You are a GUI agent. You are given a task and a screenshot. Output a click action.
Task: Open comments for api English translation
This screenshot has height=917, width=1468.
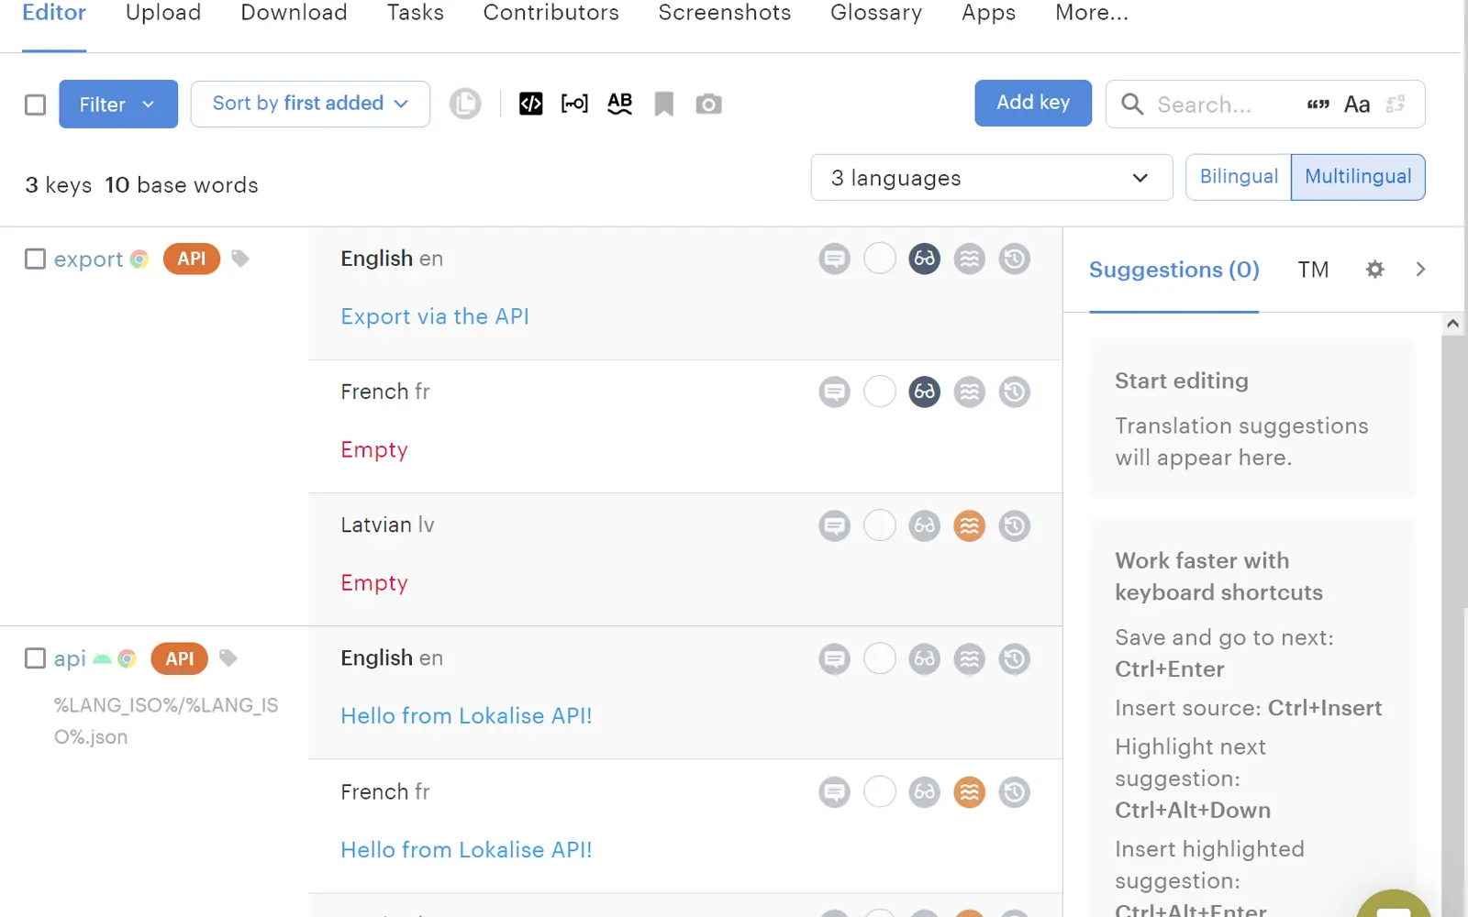point(835,659)
